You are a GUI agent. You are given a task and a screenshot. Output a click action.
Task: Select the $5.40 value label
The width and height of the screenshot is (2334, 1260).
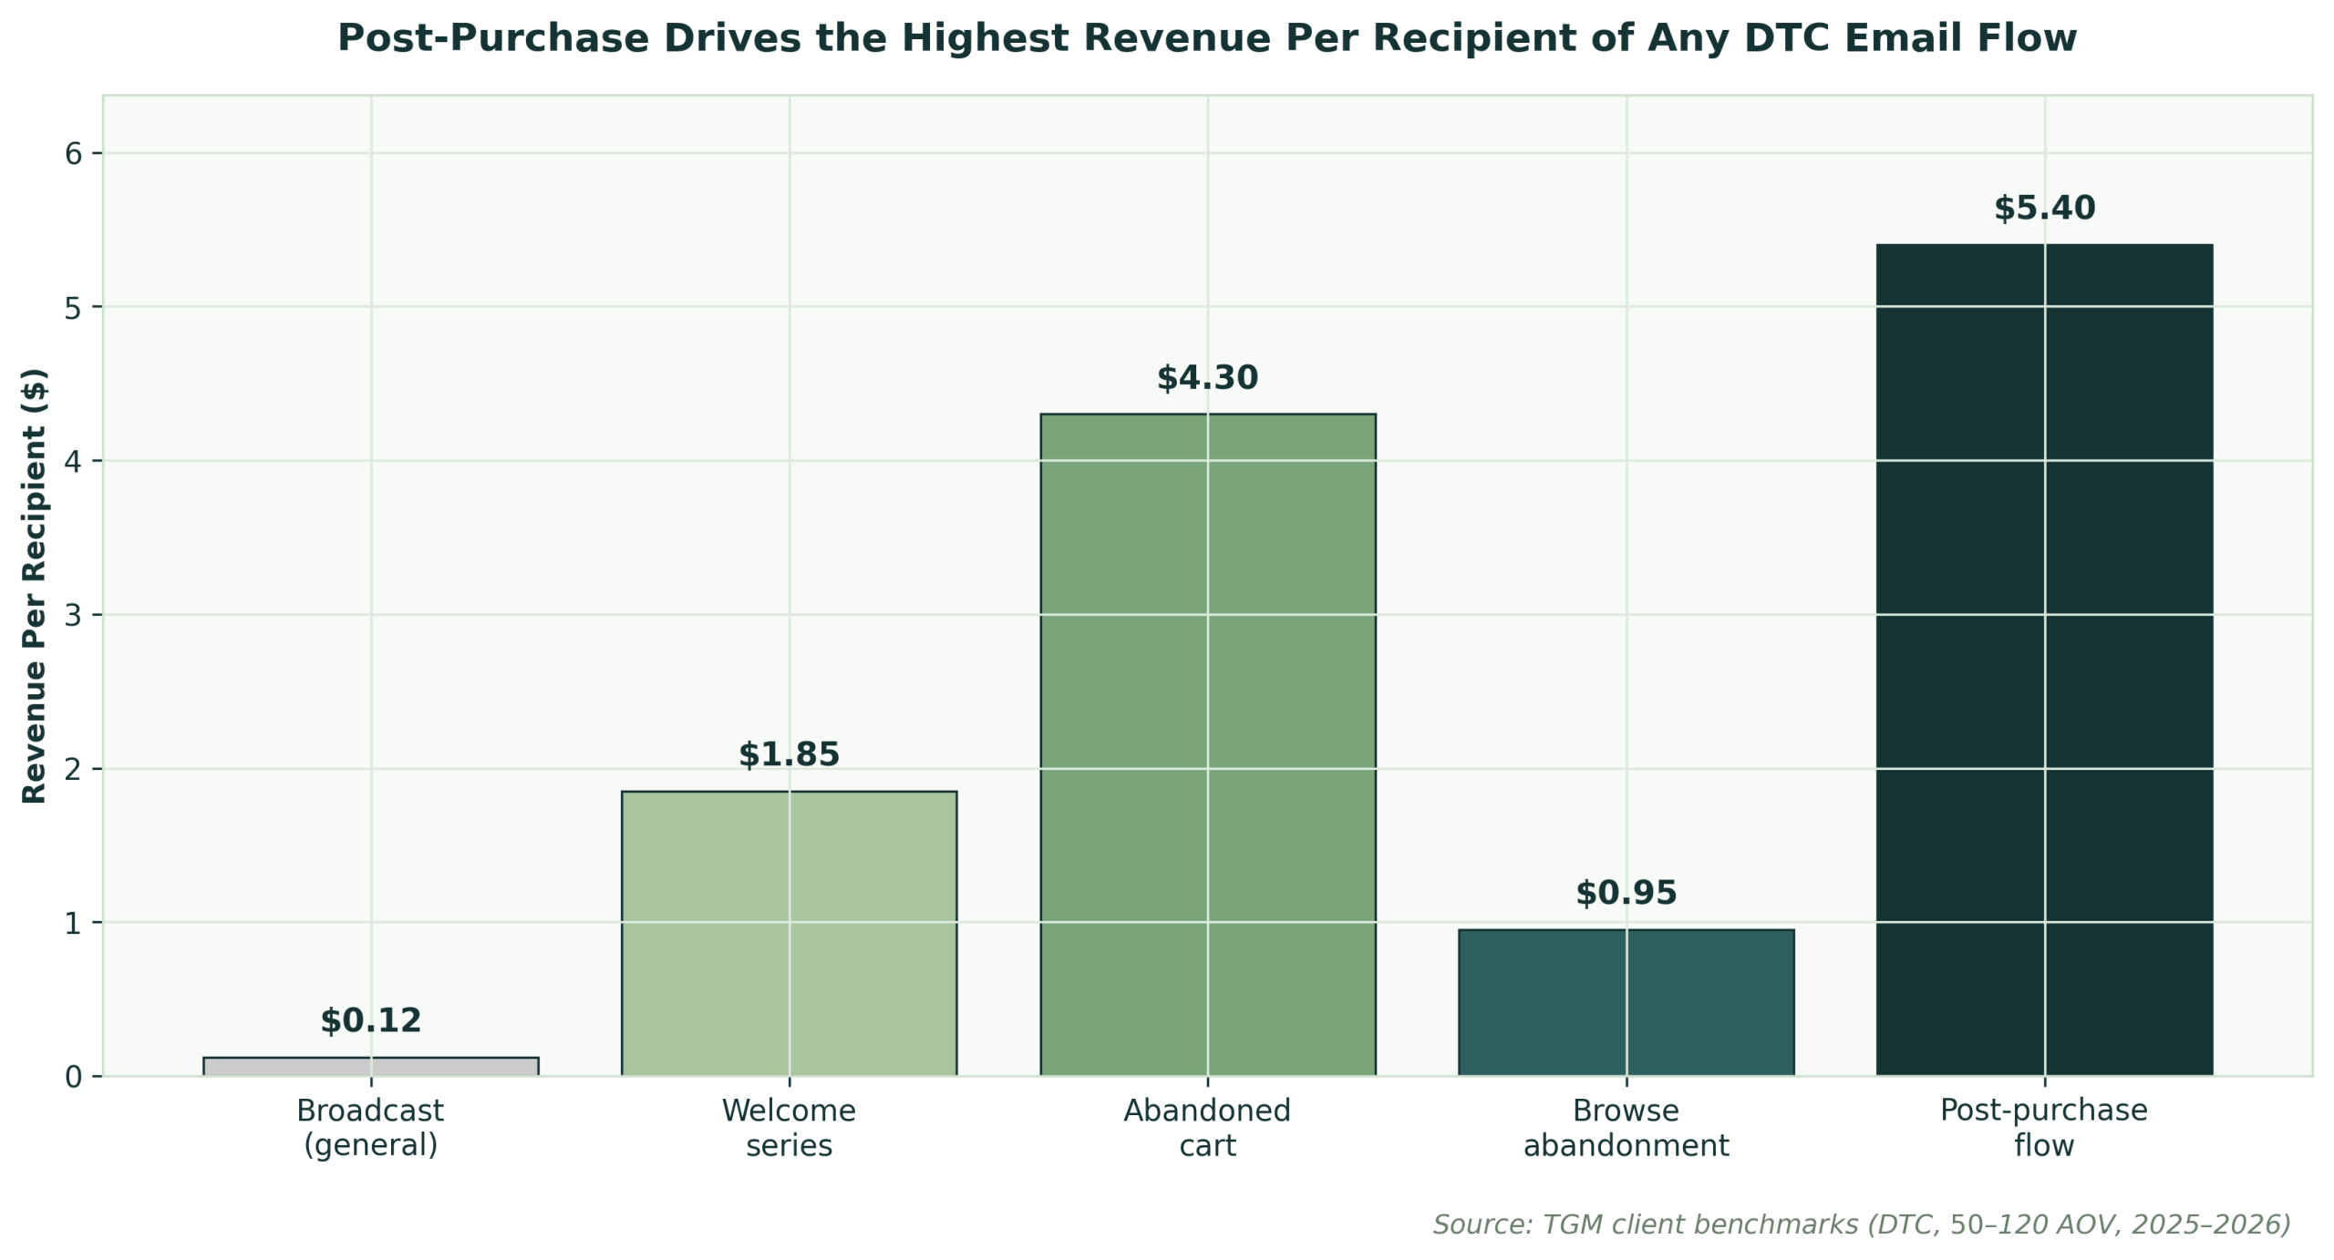2045,209
